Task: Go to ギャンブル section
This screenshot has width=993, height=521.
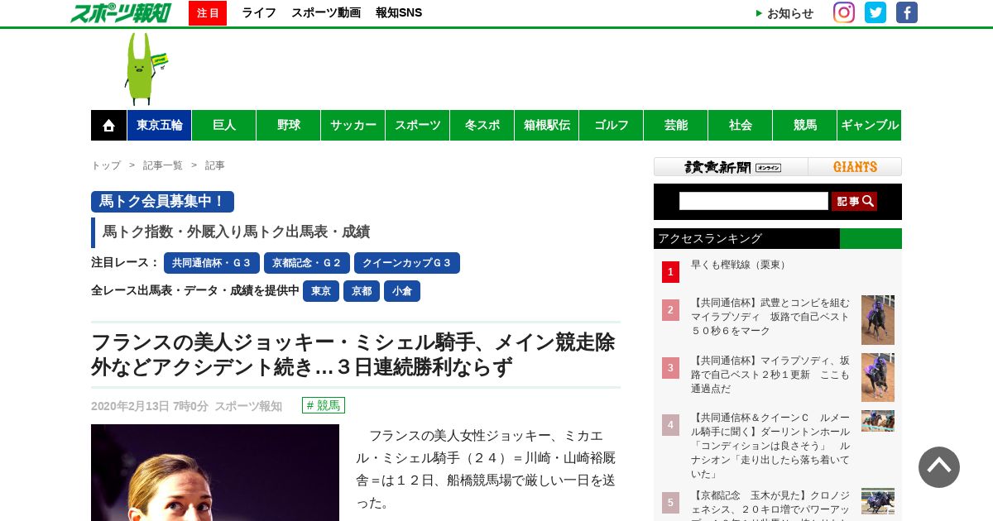Action: [x=870, y=125]
